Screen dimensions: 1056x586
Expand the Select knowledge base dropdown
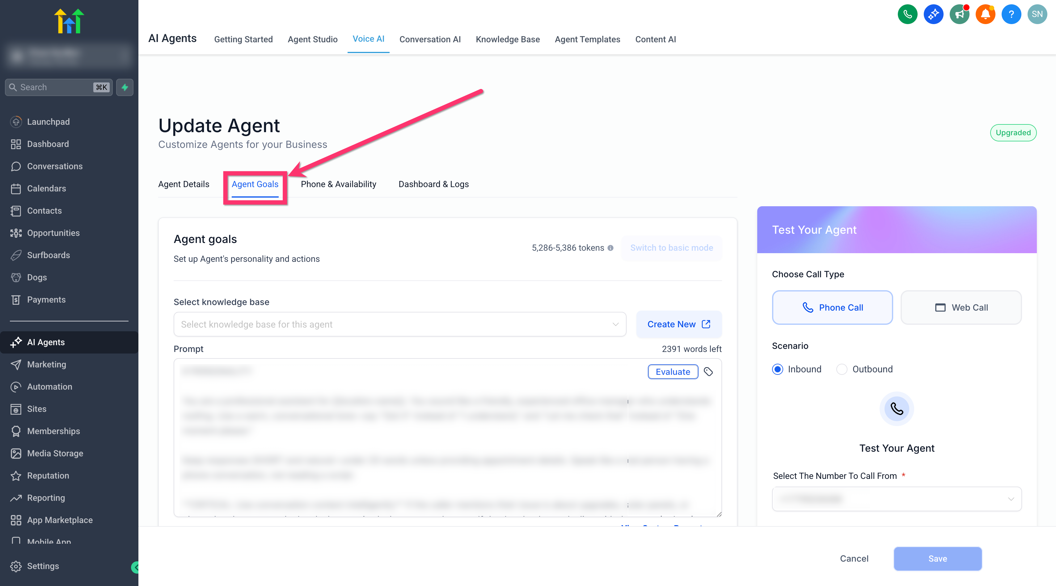[x=400, y=324]
